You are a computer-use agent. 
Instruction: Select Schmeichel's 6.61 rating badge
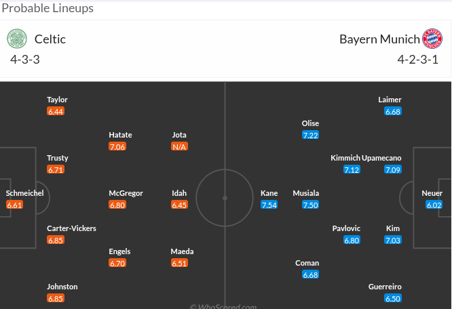(x=15, y=205)
